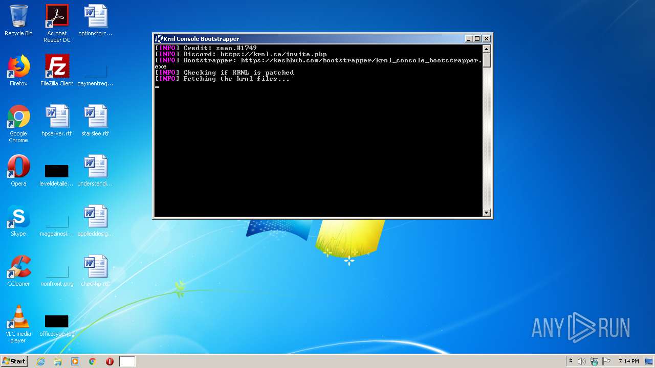Click console scrollbar down arrow

pos(487,213)
